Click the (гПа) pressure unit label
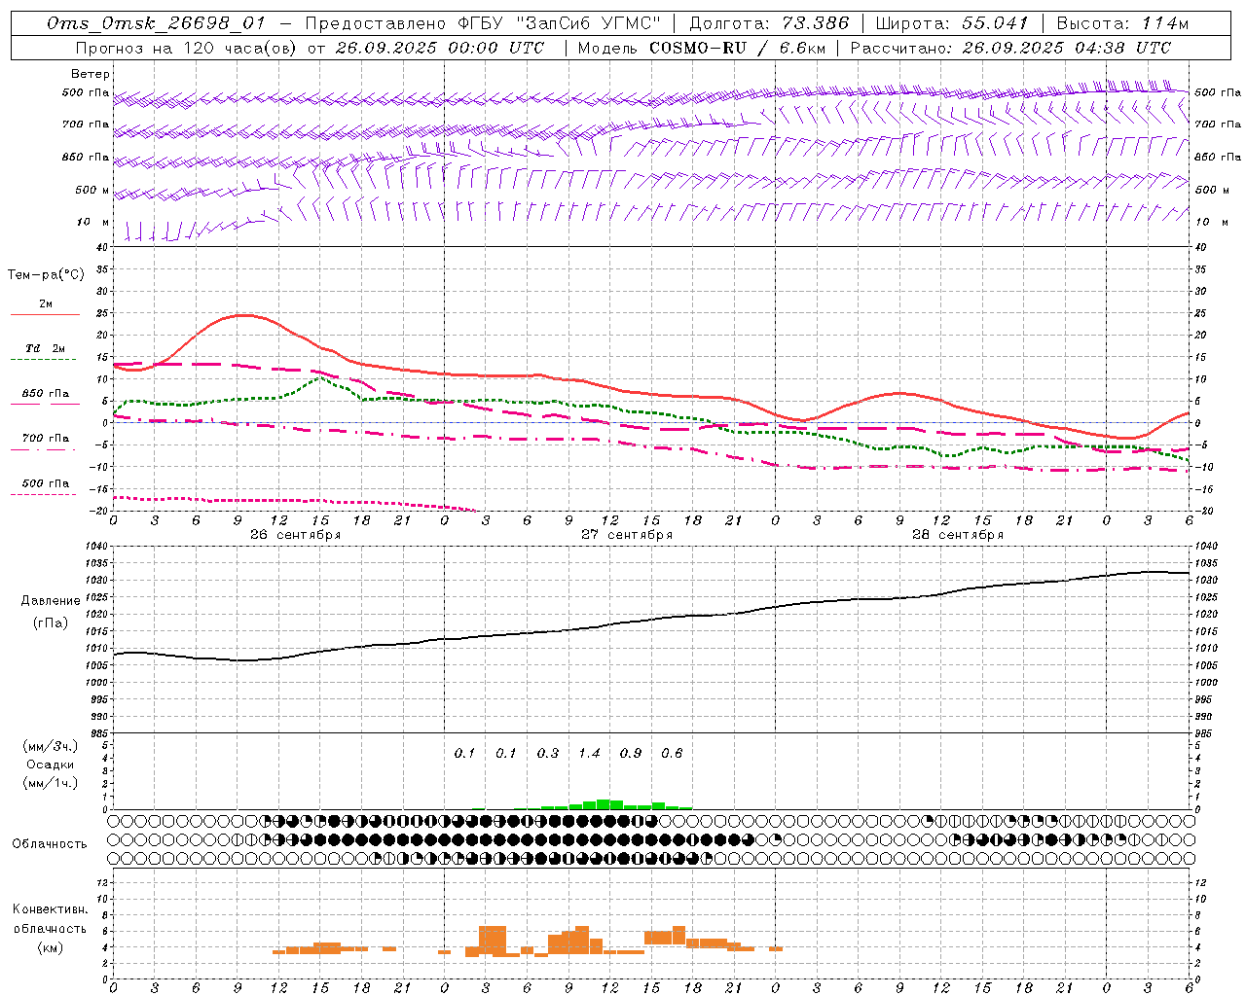Image resolution: width=1246 pixels, height=996 pixels. (x=51, y=623)
